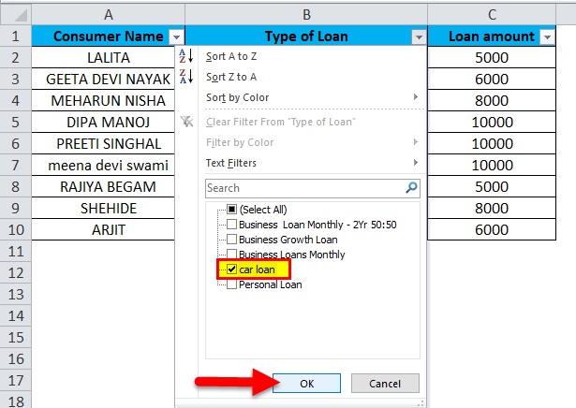Screen dimensions: 576x408
Task: Select the cell SHEHIDE
Action: (x=103, y=209)
